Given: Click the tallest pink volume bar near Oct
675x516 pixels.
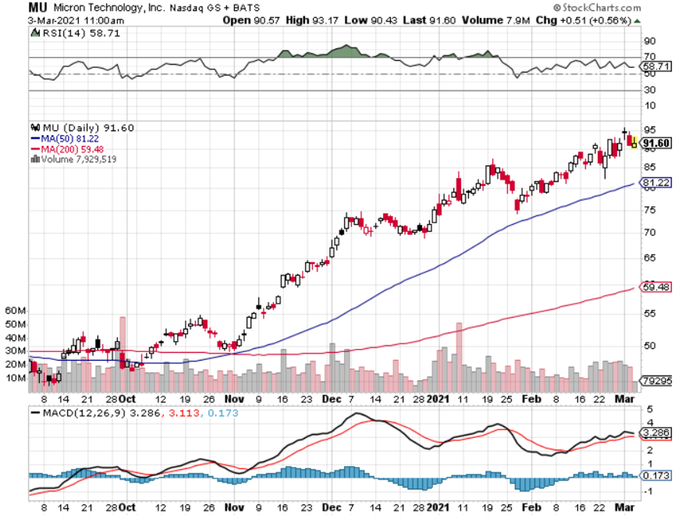Looking at the screenshot, I should pyautogui.click(x=122, y=355).
